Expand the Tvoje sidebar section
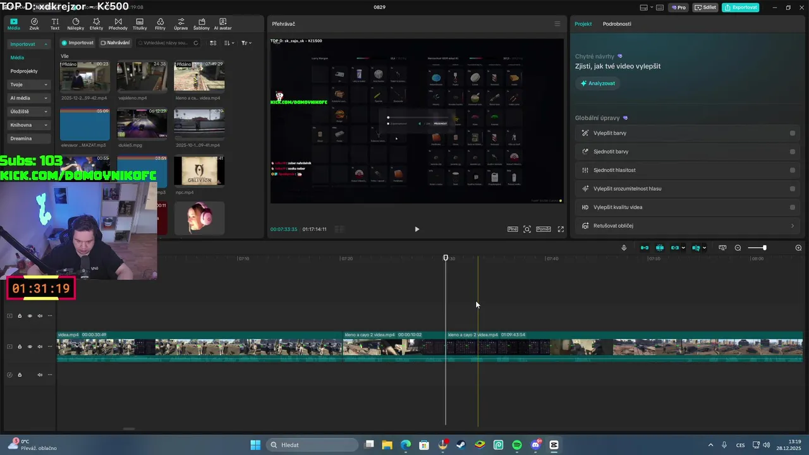 [29, 85]
